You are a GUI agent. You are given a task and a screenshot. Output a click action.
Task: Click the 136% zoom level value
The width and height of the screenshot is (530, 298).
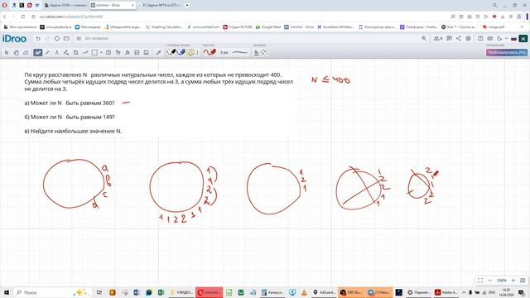click(501, 281)
